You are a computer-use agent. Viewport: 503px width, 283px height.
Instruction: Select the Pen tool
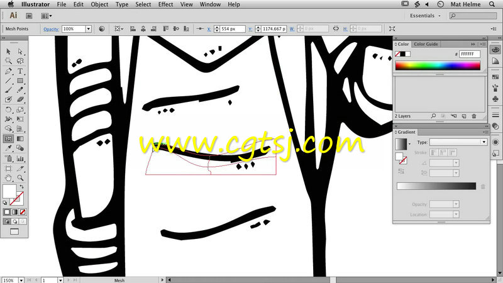[x=8, y=71]
